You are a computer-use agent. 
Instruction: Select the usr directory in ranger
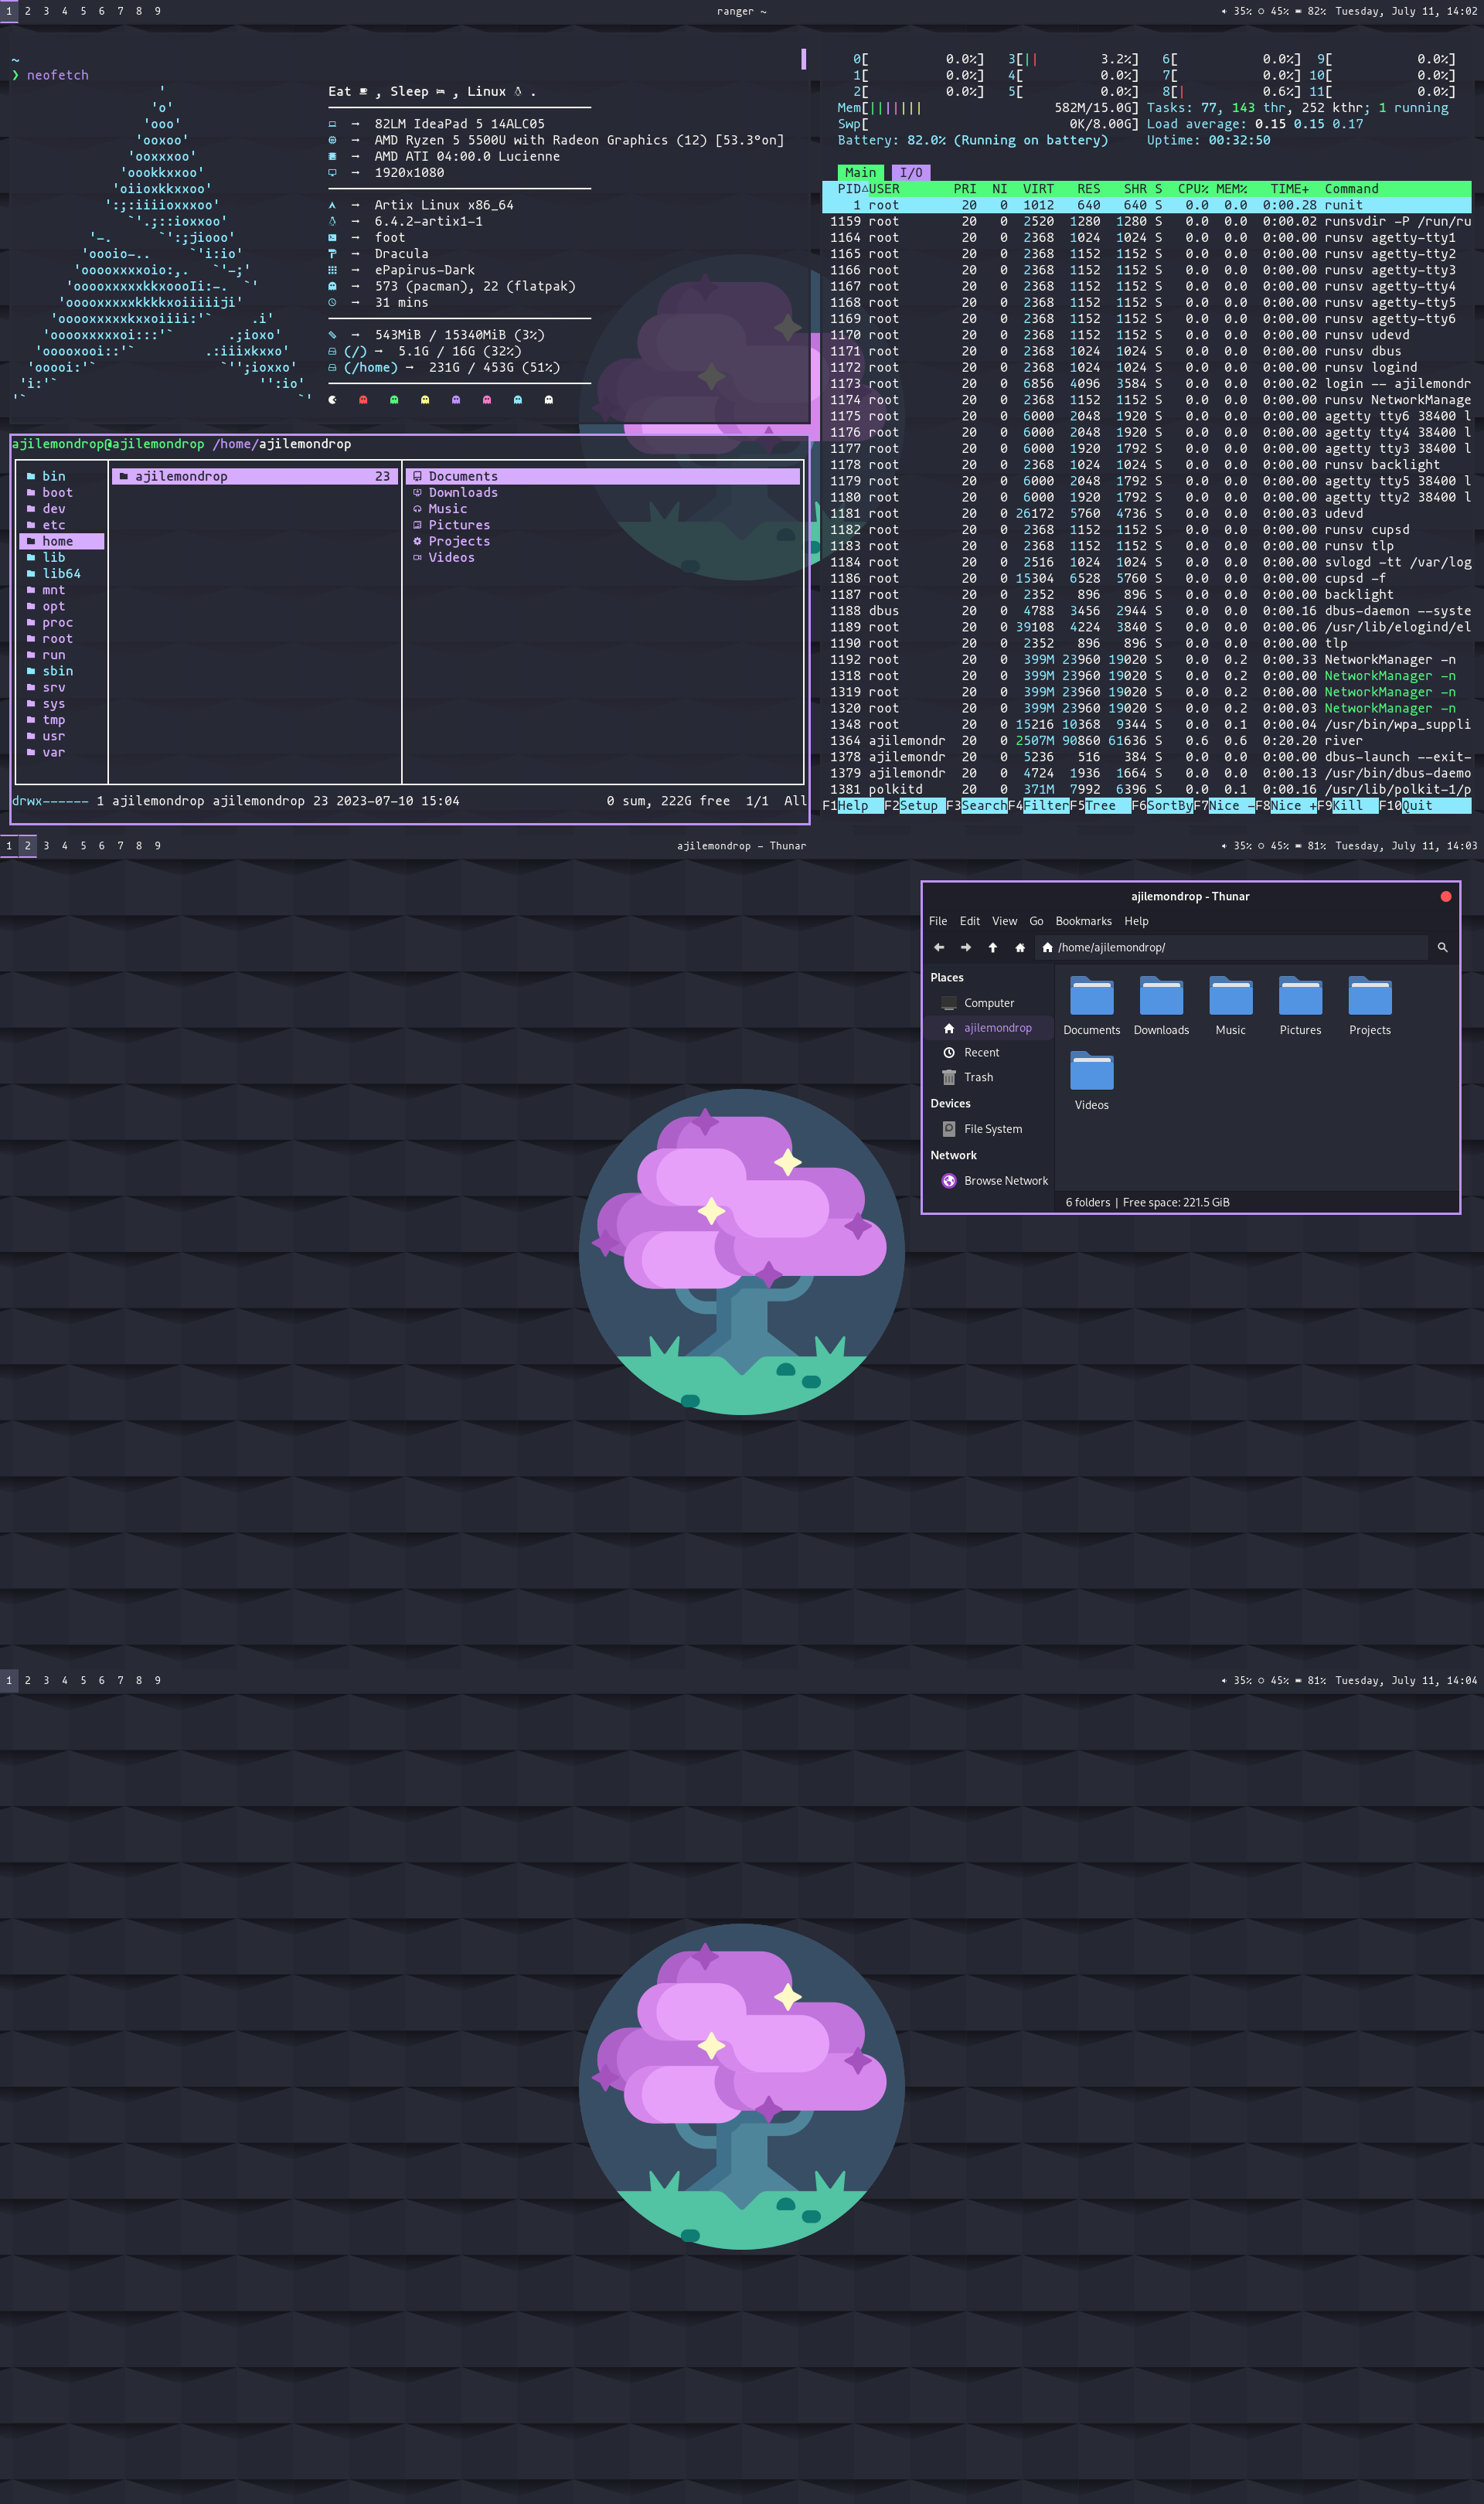click(x=61, y=736)
